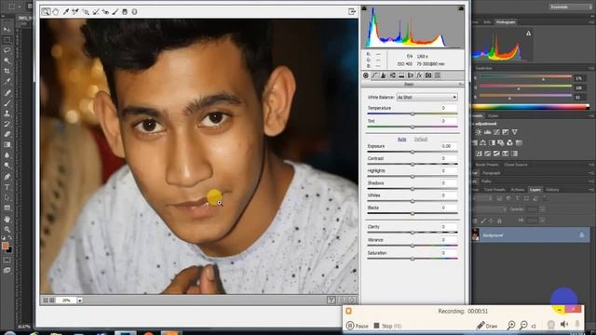Select Photoshop's Pen tool
This screenshot has height=335, width=596.
(x=7, y=176)
